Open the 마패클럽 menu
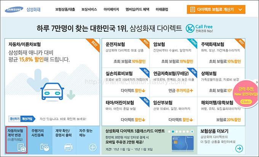259x157 pixels. pos(162,10)
